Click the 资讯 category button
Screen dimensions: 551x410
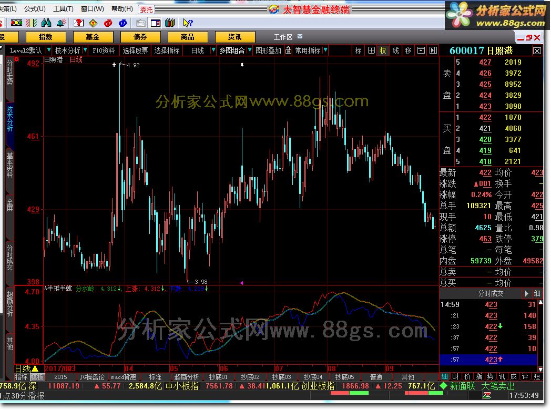pyautogui.click(x=234, y=37)
